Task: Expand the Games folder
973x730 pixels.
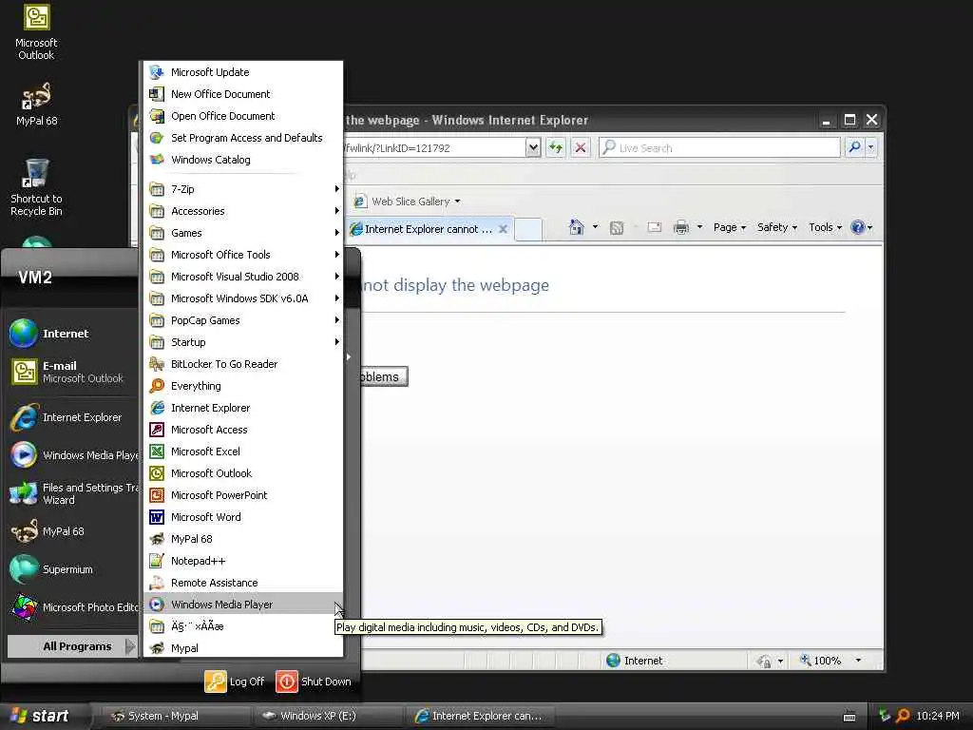Action: pos(243,233)
